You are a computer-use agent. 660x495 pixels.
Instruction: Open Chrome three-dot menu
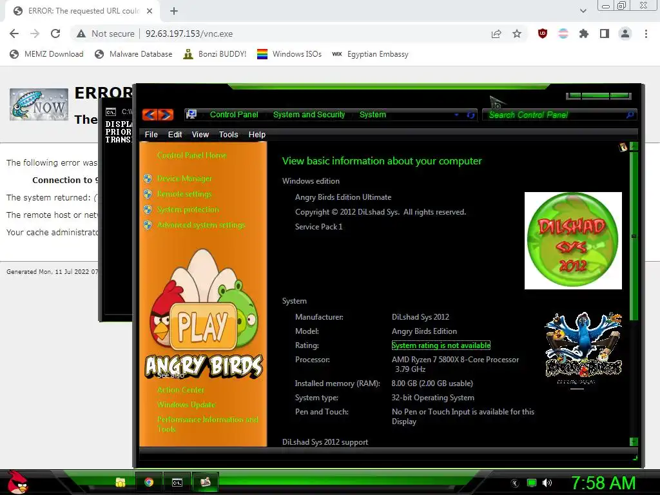point(646,34)
